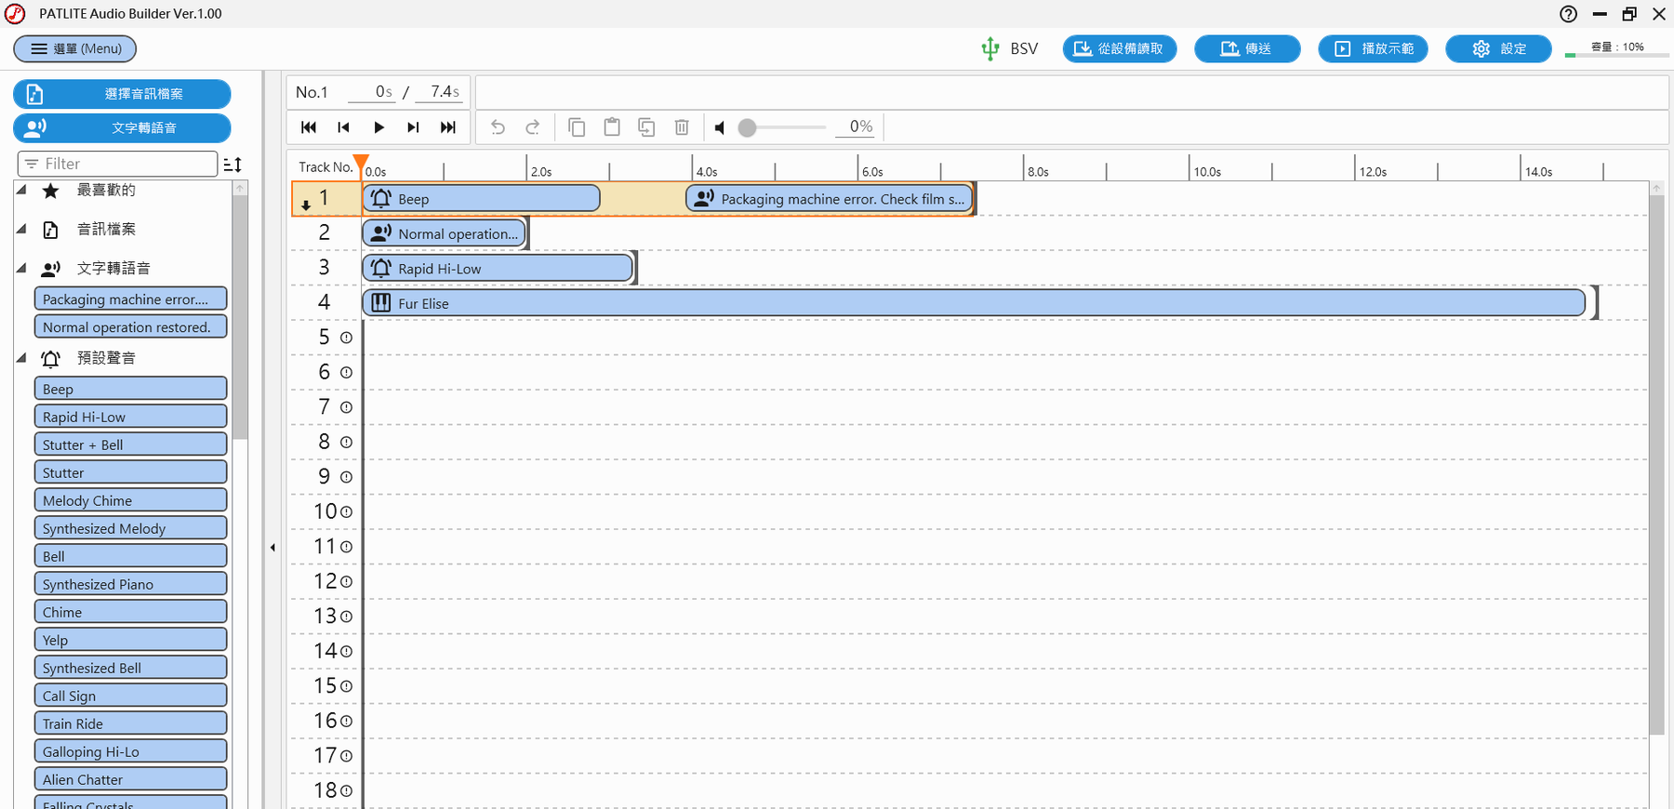Viewport: 1674px width, 809px height.
Task: Redo the last undone edit
Action: [x=533, y=127]
